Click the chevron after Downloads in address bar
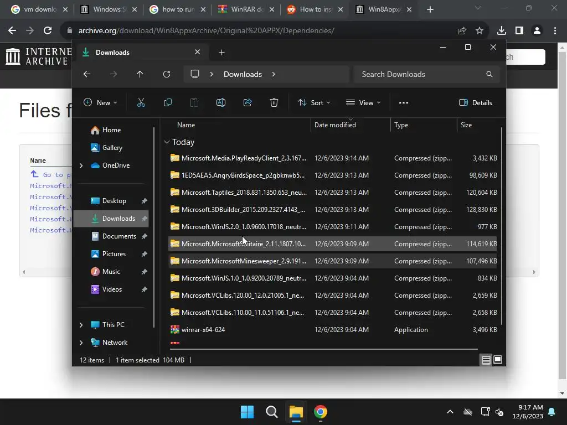The width and height of the screenshot is (567, 425). coord(274,74)
